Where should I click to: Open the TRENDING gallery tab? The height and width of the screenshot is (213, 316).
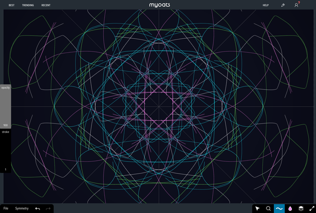[x=28, y=5]
